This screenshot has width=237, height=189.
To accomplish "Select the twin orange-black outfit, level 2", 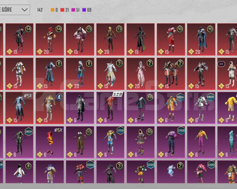I will 171,74.
